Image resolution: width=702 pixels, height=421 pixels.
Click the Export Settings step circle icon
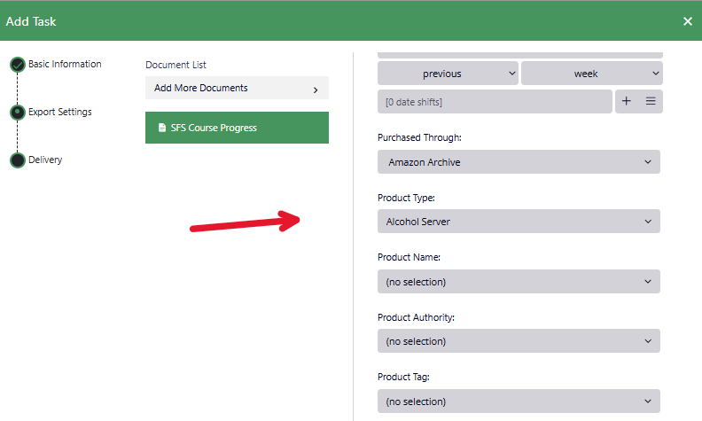coord(17,113)
